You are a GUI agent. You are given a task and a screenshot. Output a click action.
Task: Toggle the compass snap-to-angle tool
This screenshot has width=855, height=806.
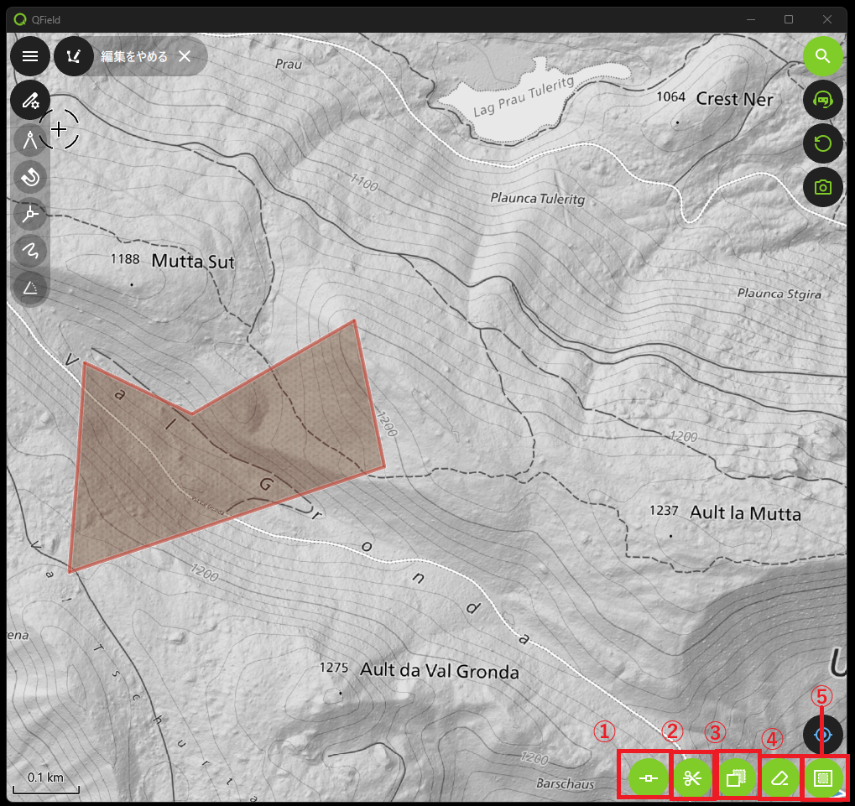30,140
